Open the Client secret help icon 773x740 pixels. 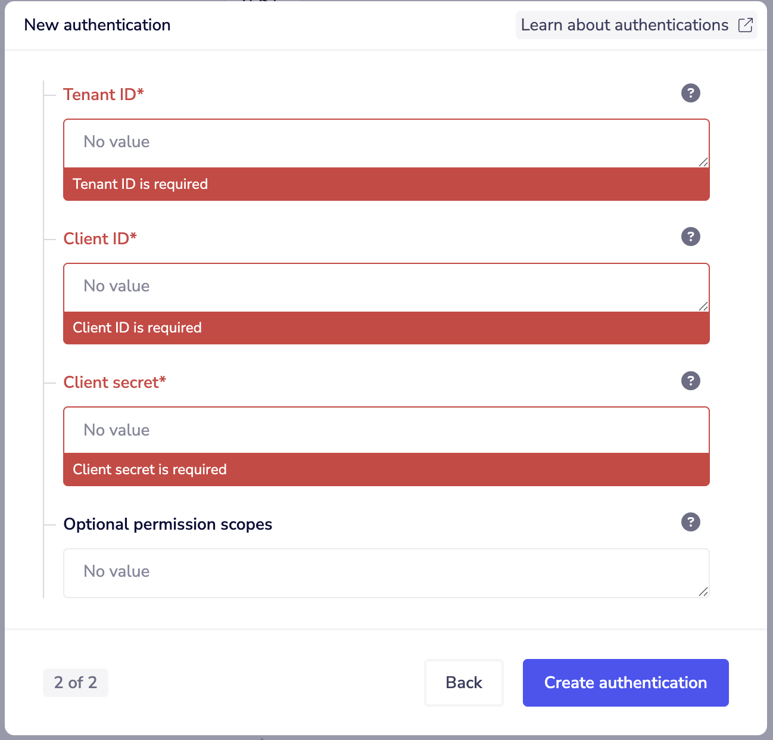(x=690, y=381)
